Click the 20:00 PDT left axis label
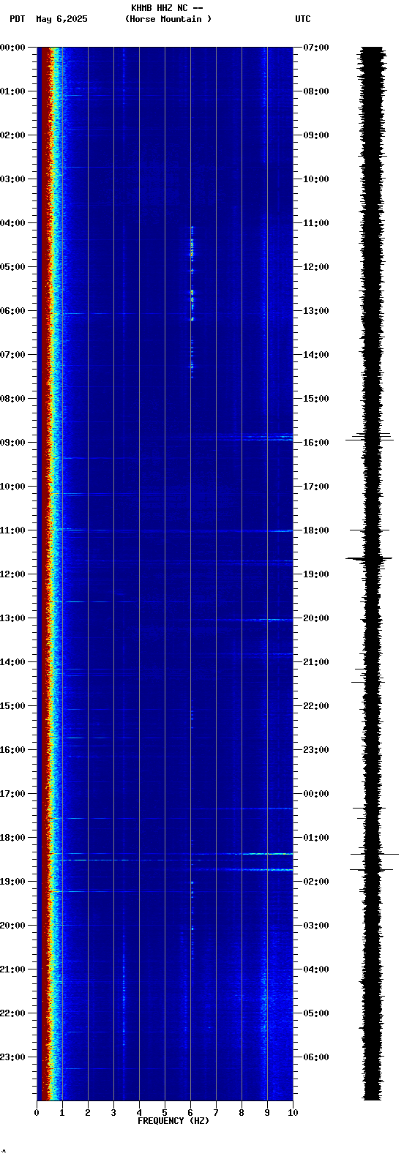Screen dimensions: 404x1159 click(x=12, y=926)
